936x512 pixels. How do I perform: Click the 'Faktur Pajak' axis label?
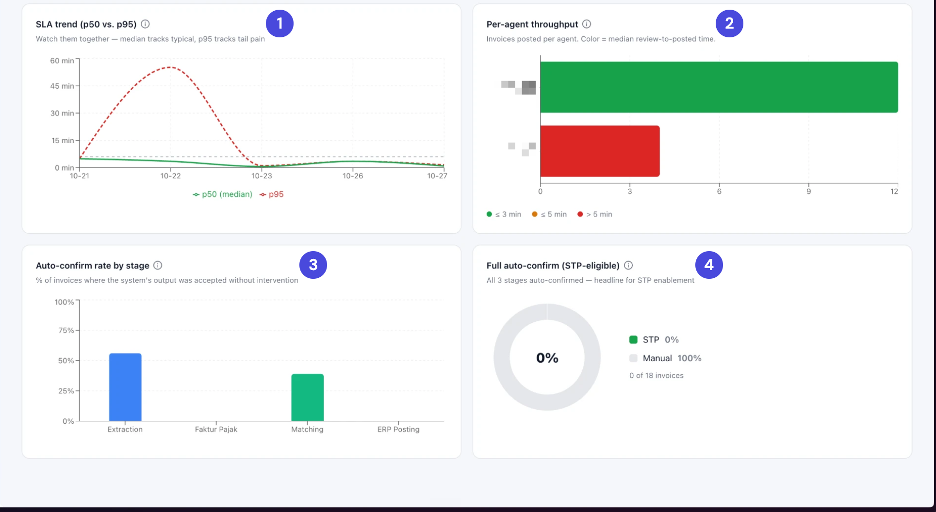216,430
